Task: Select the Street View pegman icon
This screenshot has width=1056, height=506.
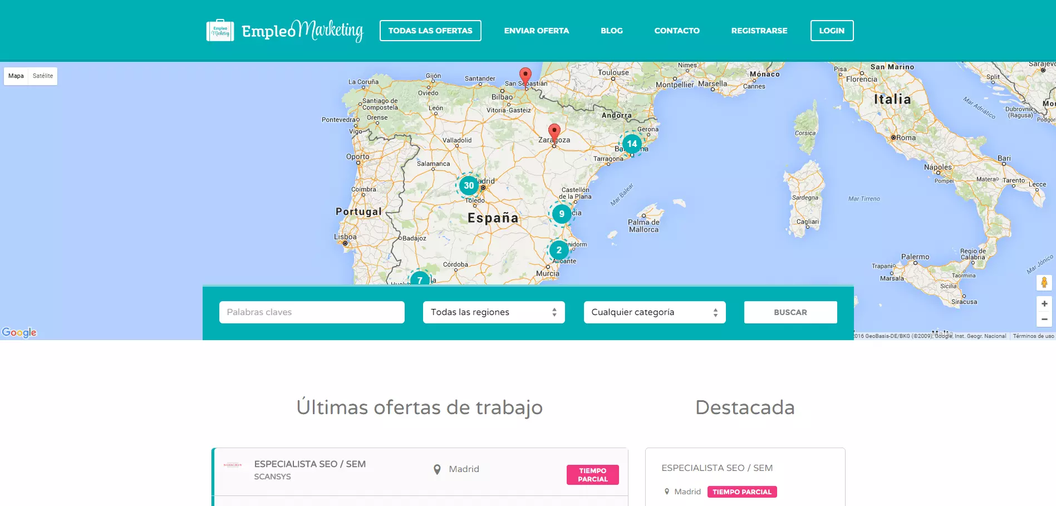Action: point(1044,283)
